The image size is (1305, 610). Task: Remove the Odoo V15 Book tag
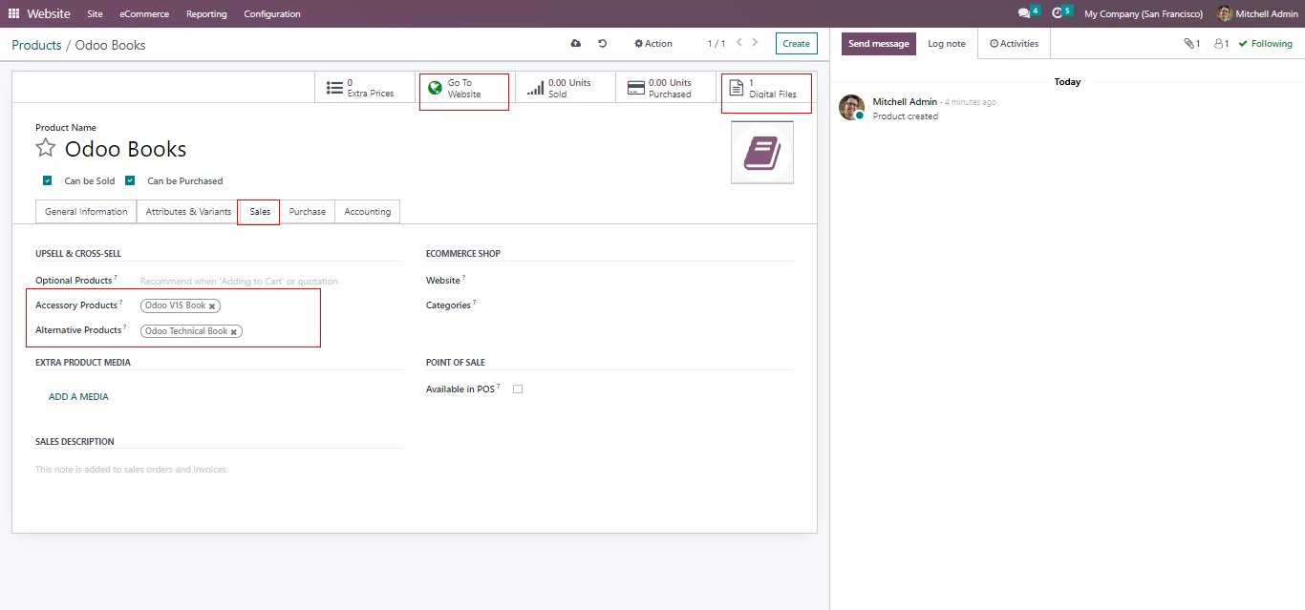coord(212,306)
